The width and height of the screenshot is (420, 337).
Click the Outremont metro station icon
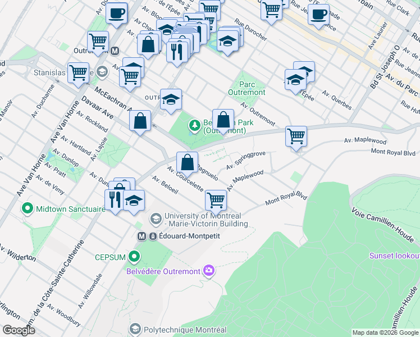pyautogui.click(x=115, y=51)
